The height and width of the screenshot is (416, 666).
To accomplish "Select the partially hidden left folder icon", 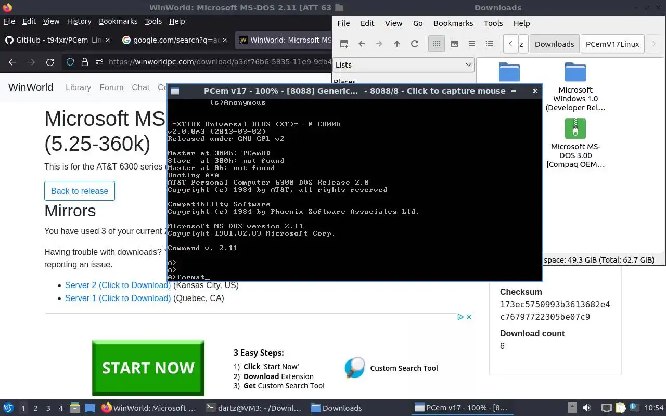I will [509, 72].
